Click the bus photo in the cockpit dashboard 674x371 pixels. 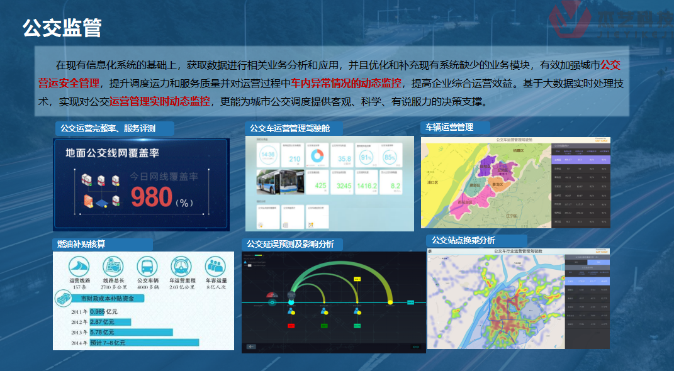279,181
